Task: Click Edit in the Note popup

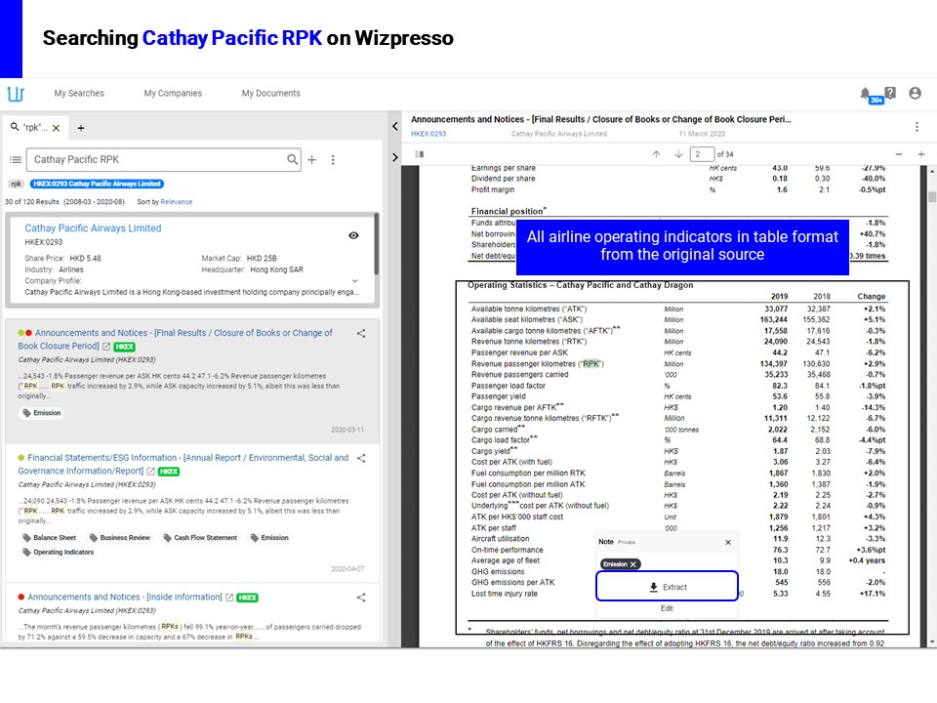Action: [x=667, y=608]
